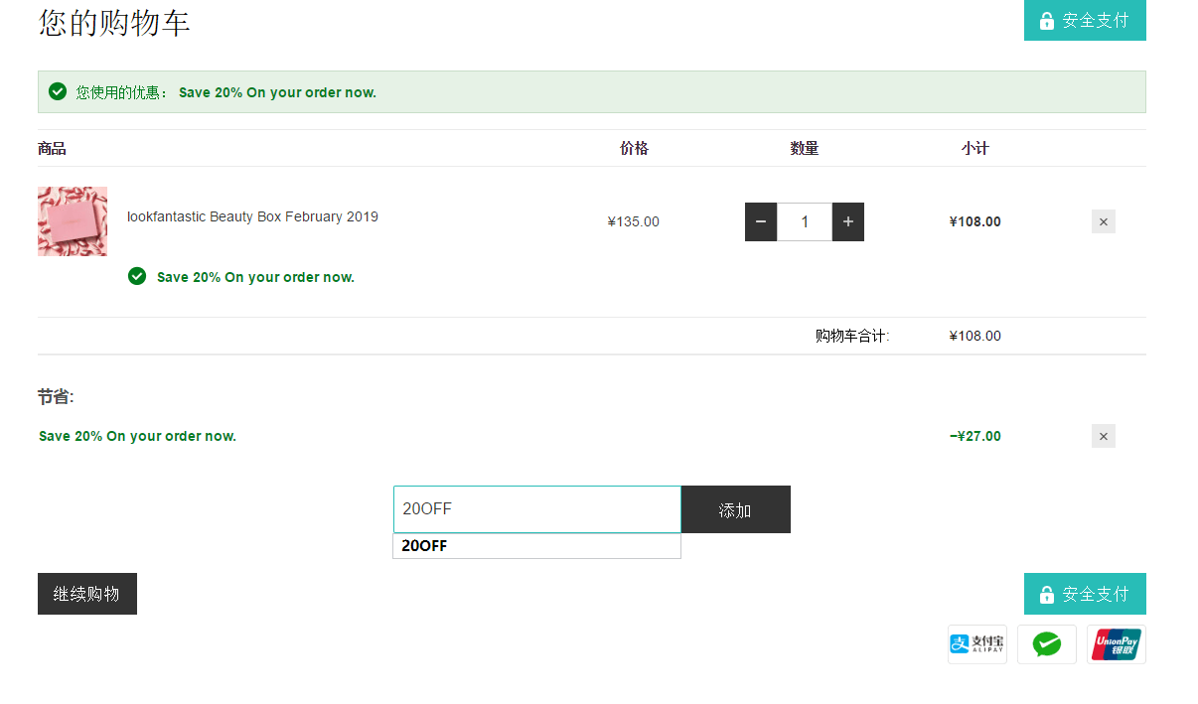The width and height of the screenshot is (1198, 704).
Task: Click the Alipay payment icon
Action: (x=977, y=644)
